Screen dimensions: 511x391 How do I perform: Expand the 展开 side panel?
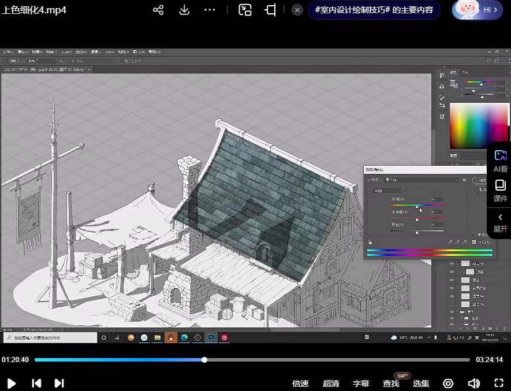[x=500, y=222]
